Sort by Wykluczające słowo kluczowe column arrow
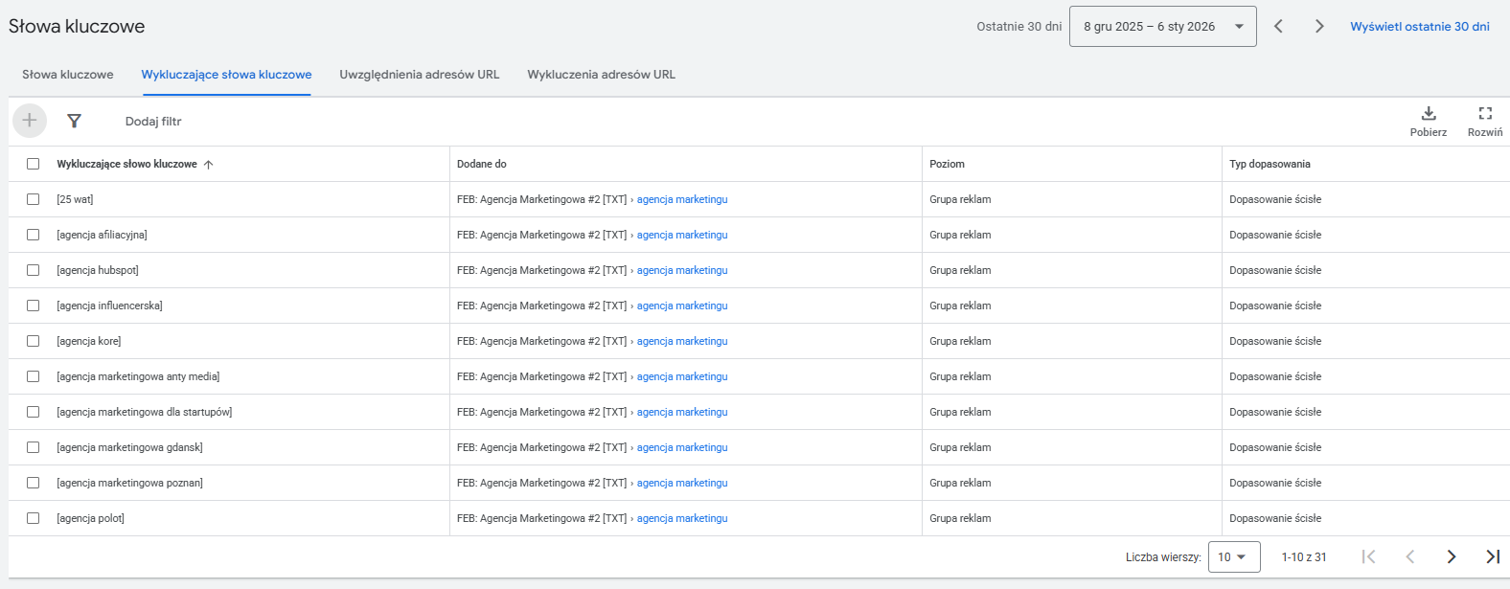This screenshot has height=589, width=1510. point(209,165)
